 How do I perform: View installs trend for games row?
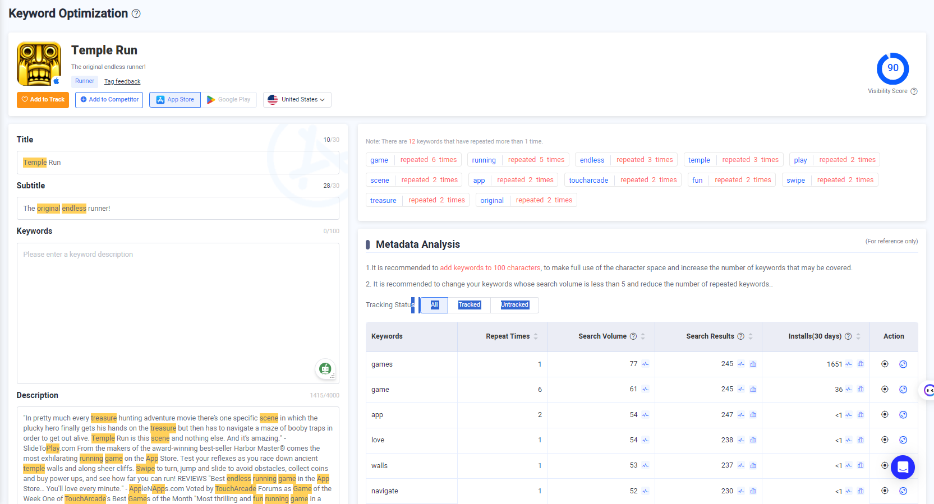click(849, 364)
